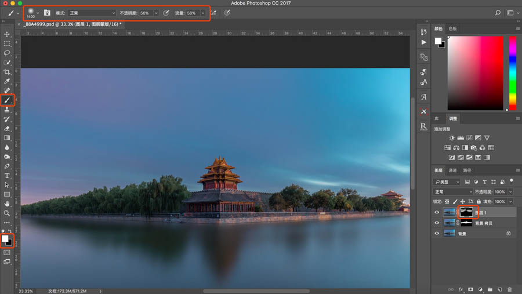Select the Path Selection tool
Image resolution: width=522 pixels, height=294 pixels.
[x=7, y=185]
